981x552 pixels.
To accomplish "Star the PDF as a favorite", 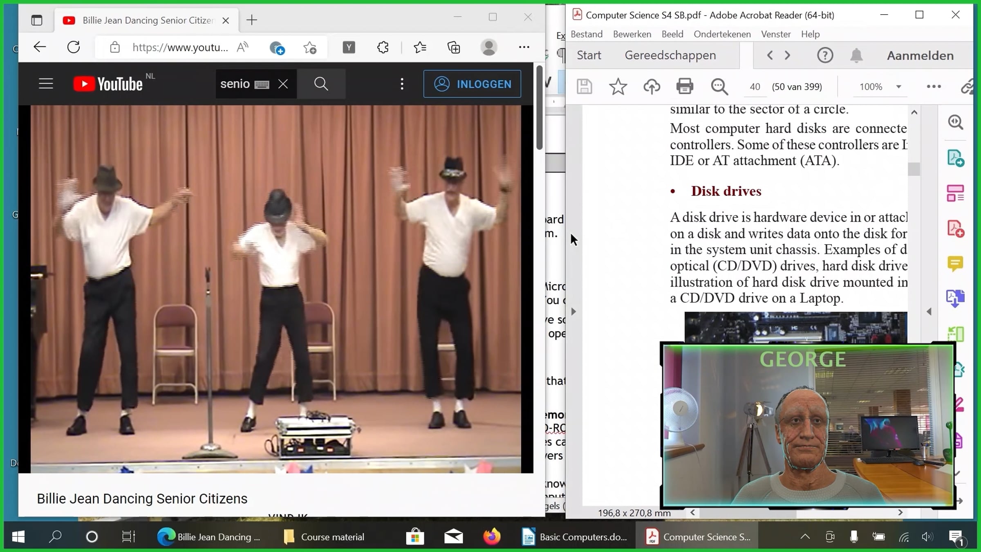I will [x=618, y=87].
